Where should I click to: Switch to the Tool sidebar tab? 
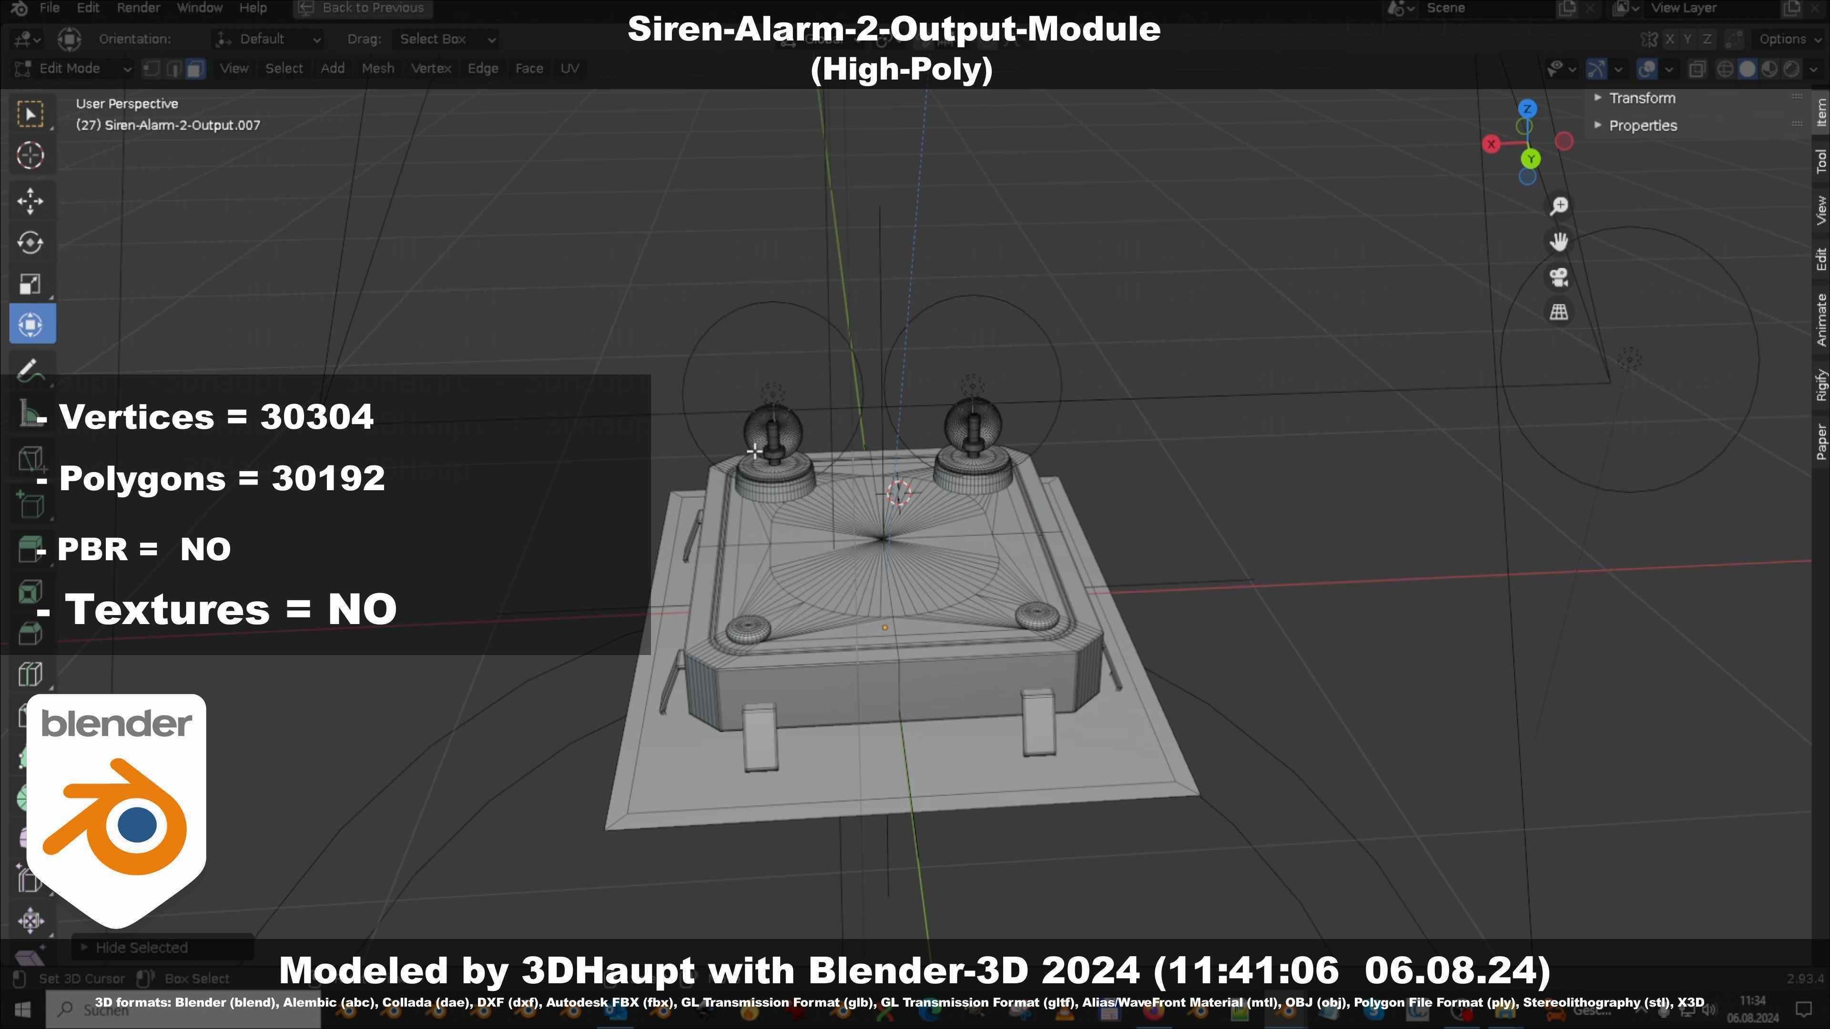pyautogui.click(x=1821, y=161)
